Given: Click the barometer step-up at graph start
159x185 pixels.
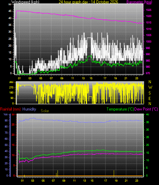Looking at the screenshot, I should tap(16, 15).
